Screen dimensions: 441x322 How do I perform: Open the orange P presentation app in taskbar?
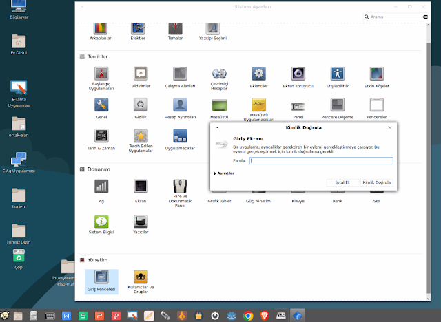(x=99, y=316)
